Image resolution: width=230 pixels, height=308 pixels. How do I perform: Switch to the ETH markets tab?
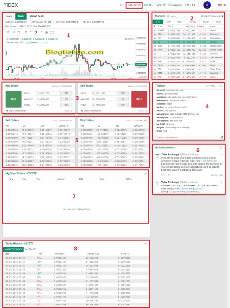point(169,22)
